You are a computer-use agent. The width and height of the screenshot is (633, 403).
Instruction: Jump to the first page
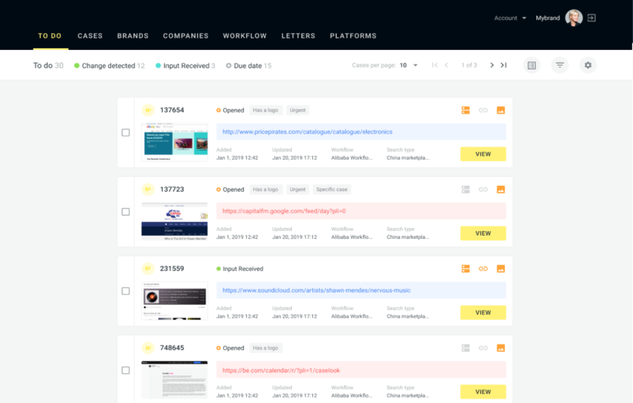pyautogui.click(x=434, y=65)
